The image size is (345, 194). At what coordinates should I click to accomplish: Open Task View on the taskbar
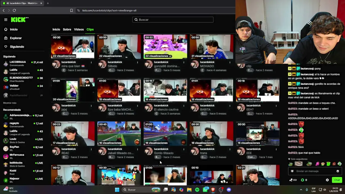click(x=166, y=190)
